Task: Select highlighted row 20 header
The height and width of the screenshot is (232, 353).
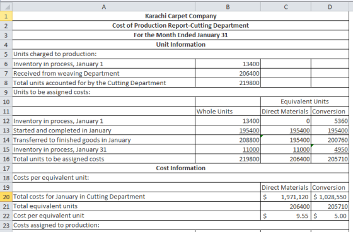Action: coord(6,197)
